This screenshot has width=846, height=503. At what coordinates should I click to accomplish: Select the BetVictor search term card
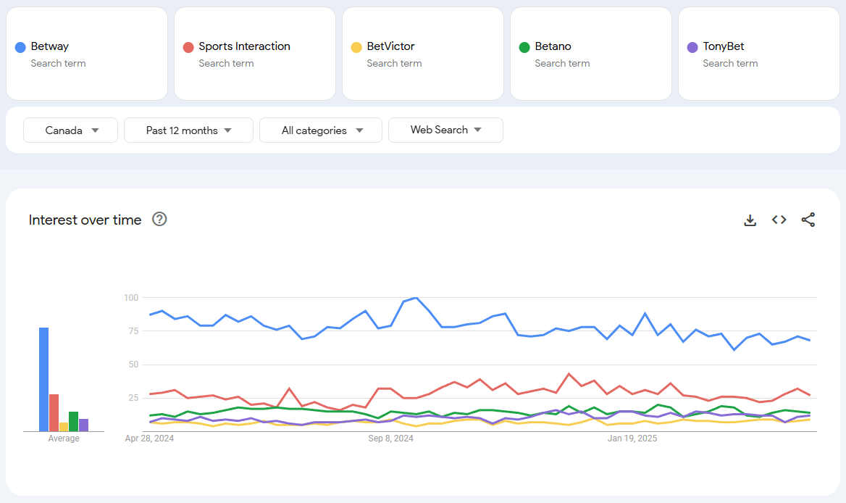click(x=423, y=54)
